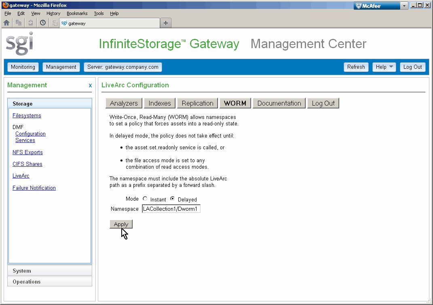Close the Management panel with the x
The height and width of the screenshot is (305, 433).
(90, 86)
